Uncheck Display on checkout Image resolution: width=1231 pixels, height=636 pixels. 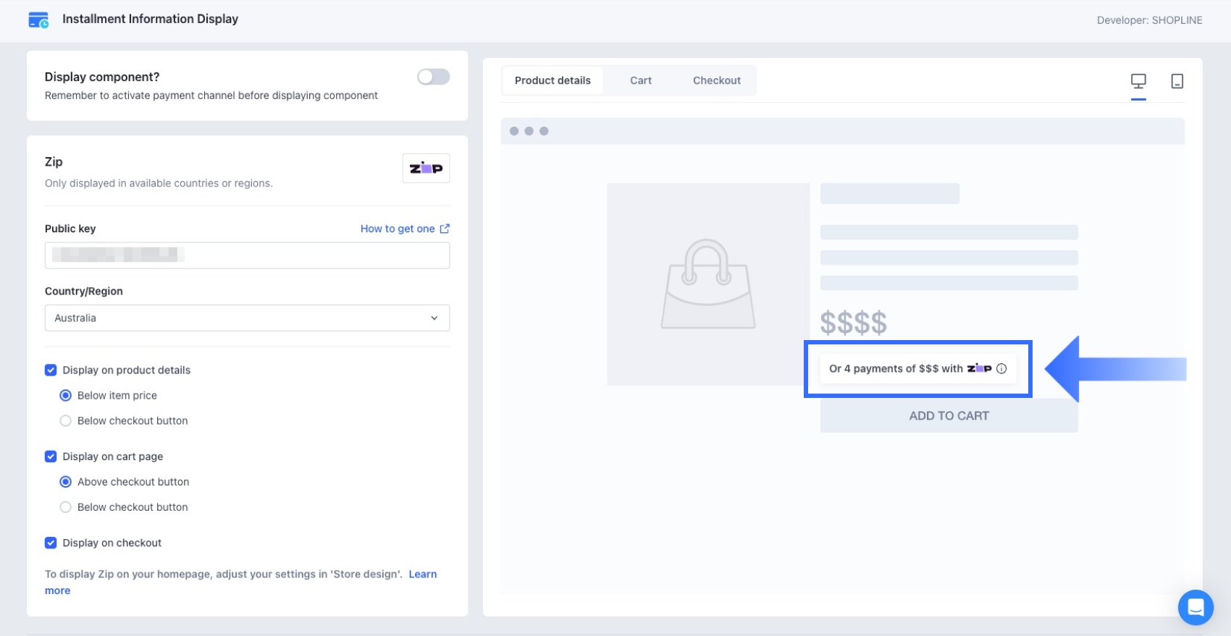(x=51, y=543)
